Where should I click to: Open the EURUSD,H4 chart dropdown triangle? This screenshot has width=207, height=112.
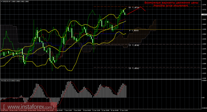click(1, 2)
